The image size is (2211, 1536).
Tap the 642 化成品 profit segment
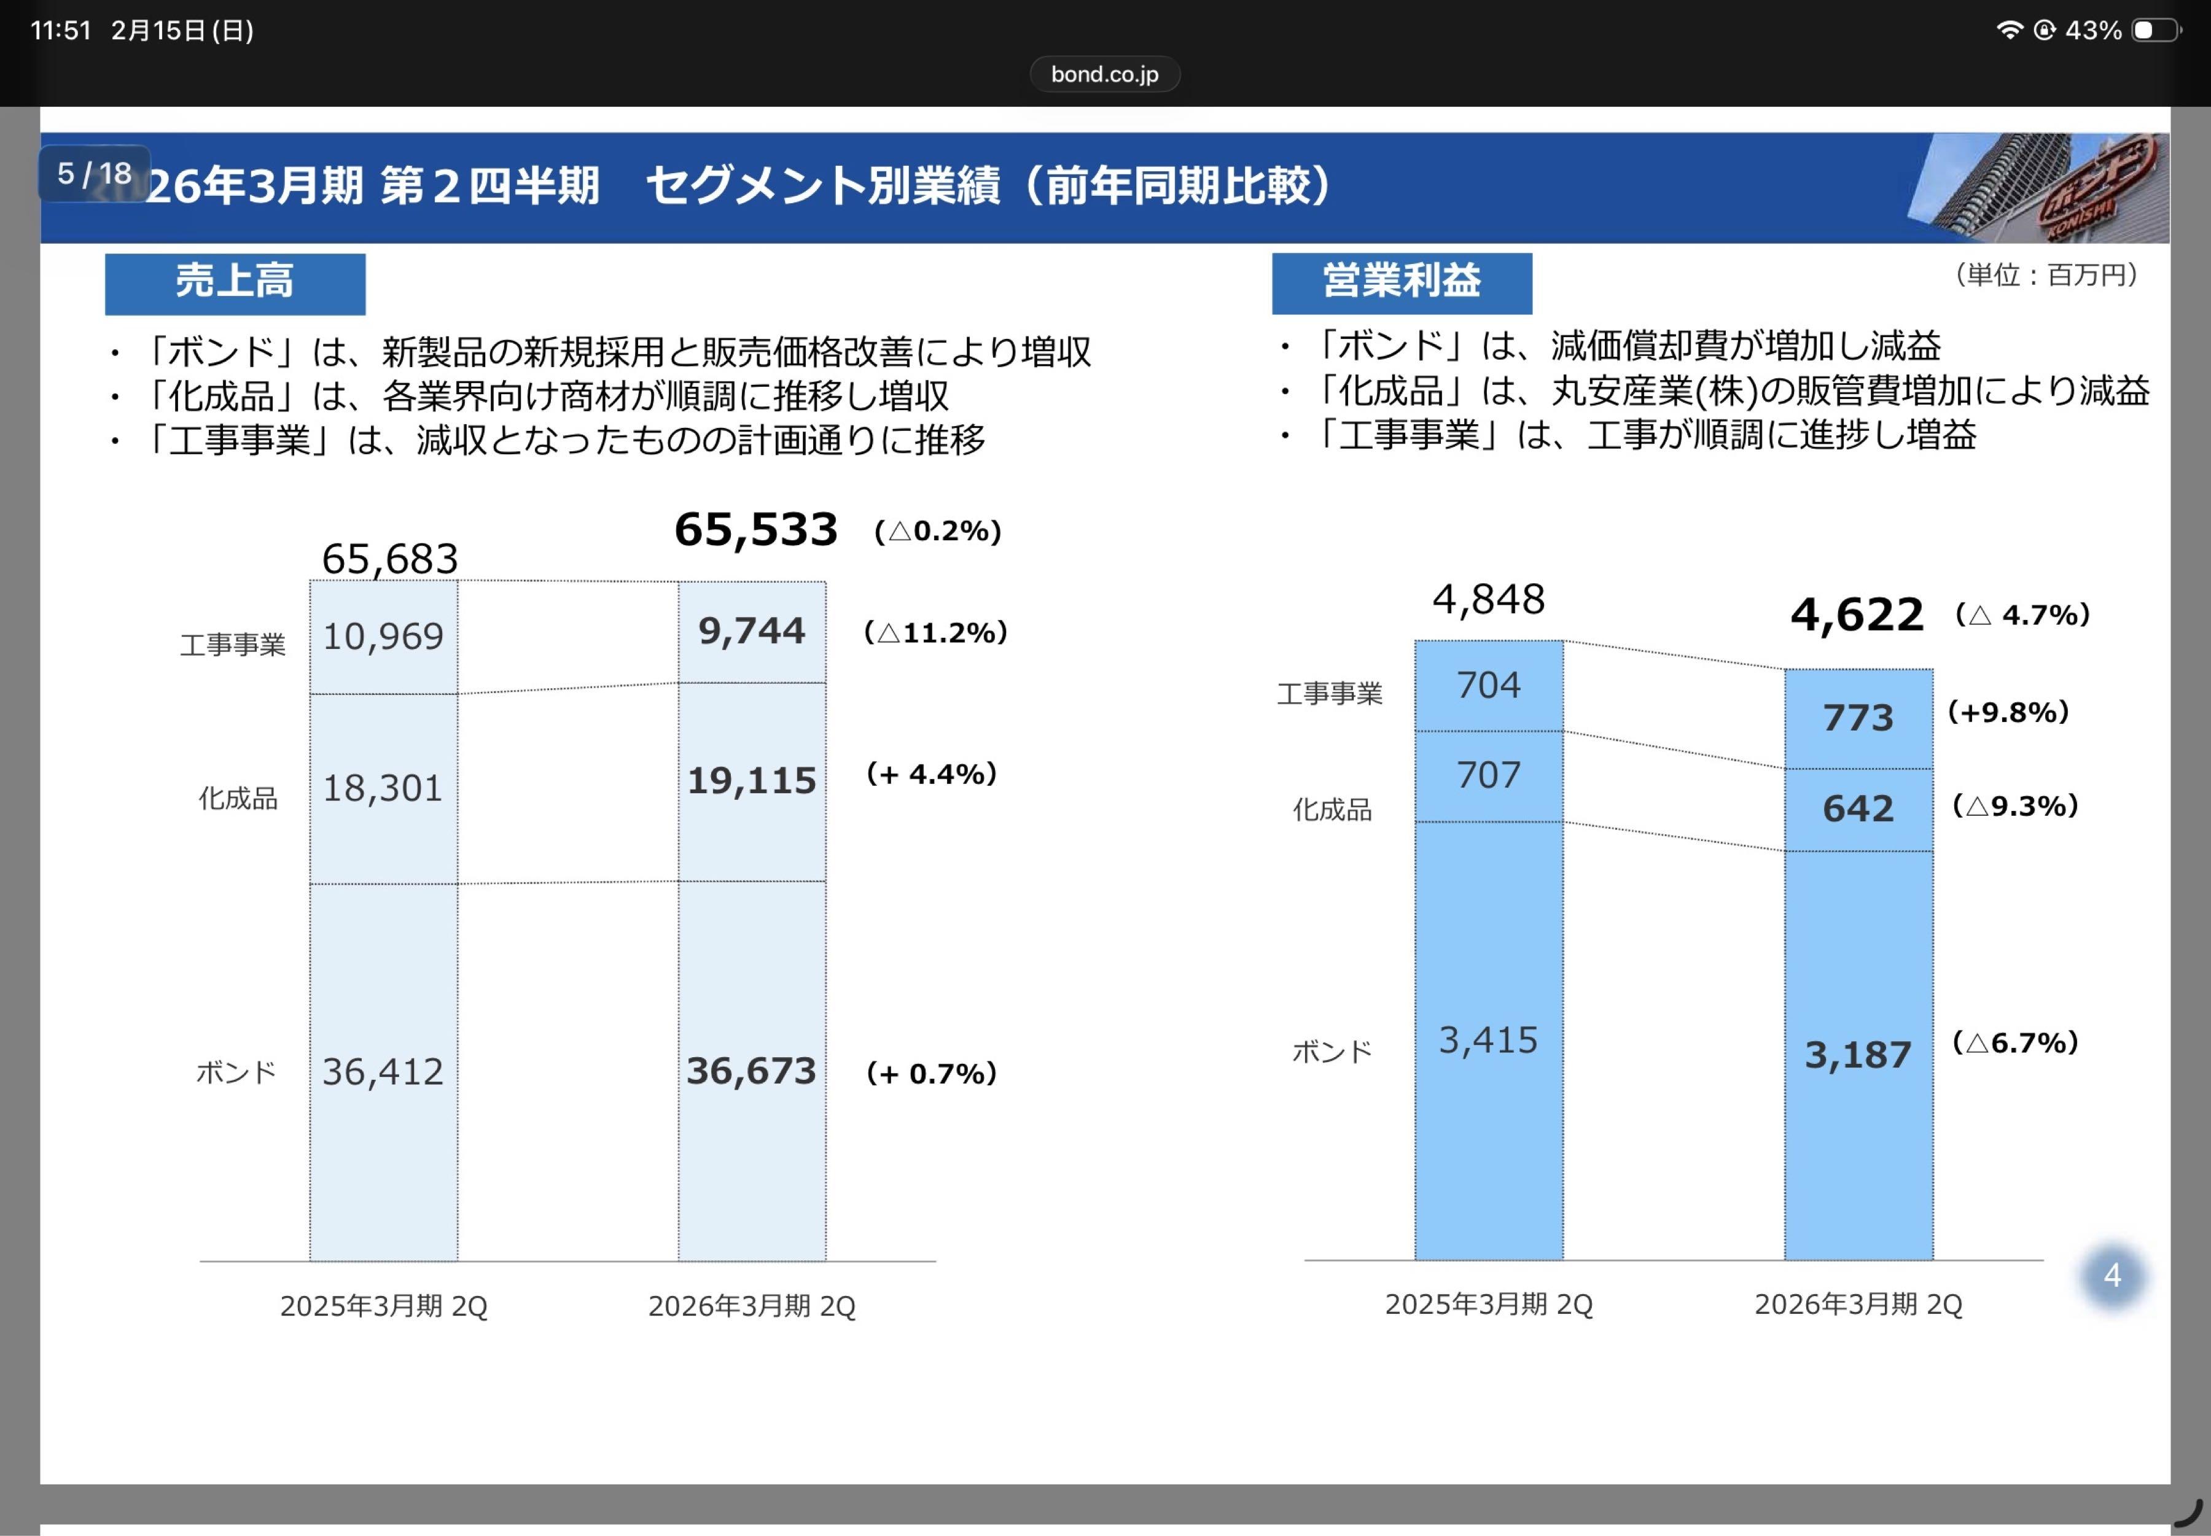(1858, 809)
